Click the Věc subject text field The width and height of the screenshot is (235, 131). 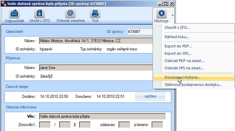coord(102,116)
